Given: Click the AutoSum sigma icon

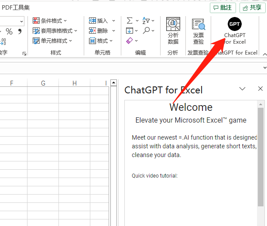Looking at the screenshot, I should pyautogui.click(x=130, y=21).
